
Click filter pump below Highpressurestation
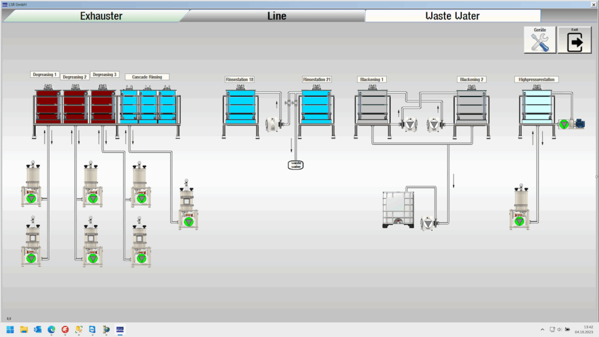click(519, 207)
